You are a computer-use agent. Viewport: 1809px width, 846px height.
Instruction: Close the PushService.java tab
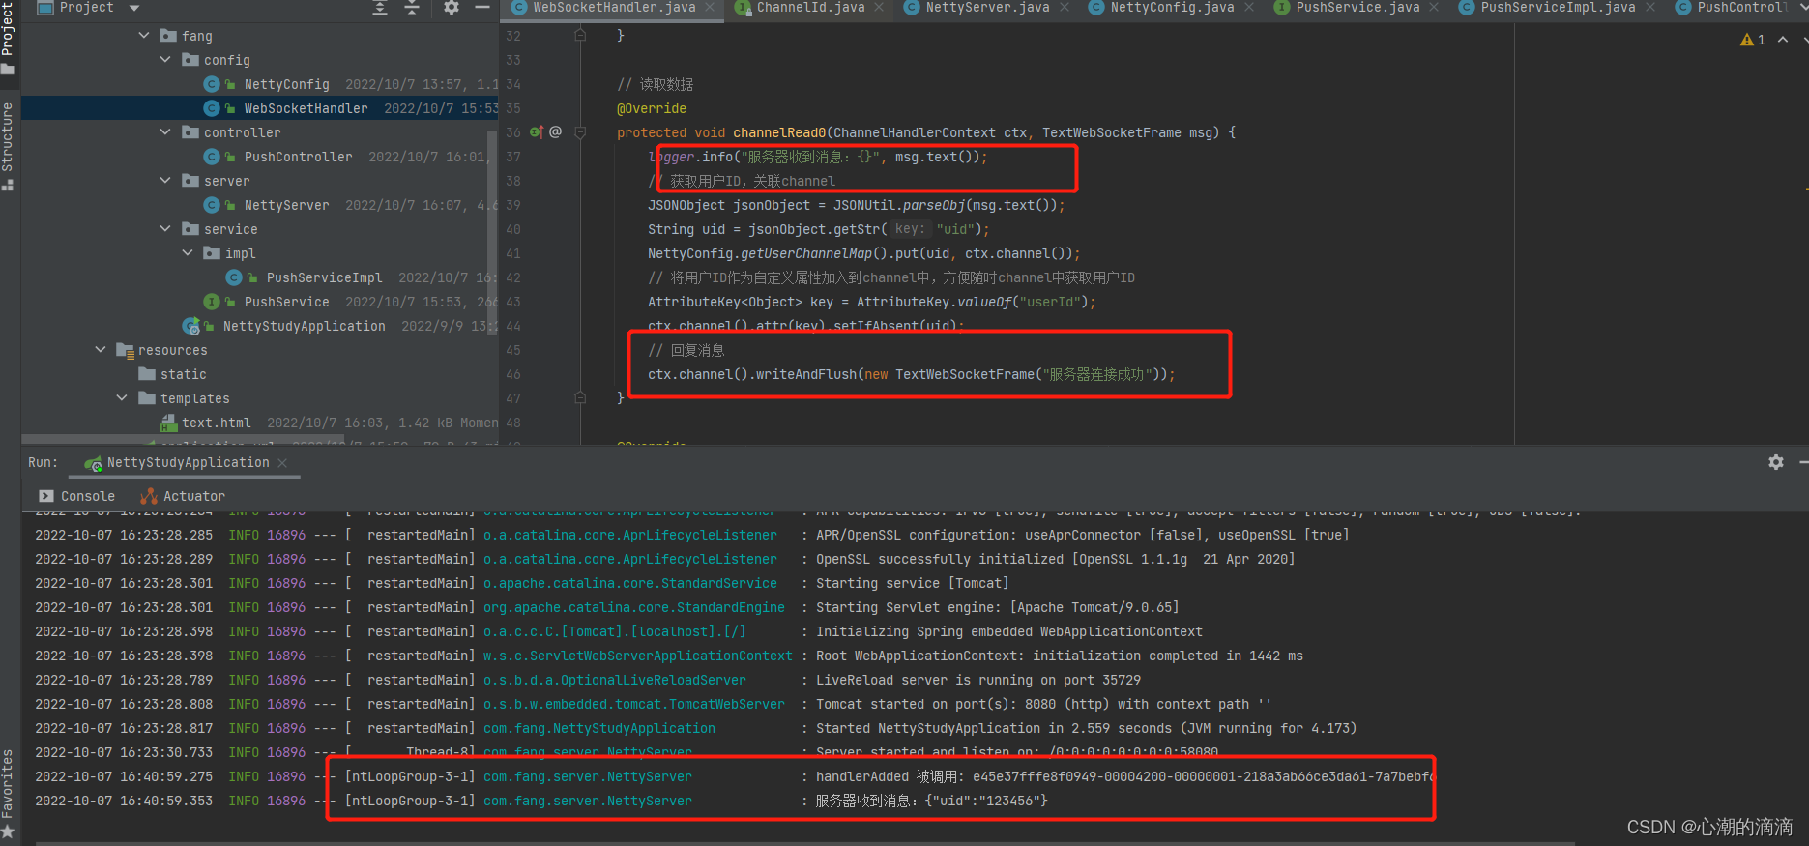[1434, 8]
